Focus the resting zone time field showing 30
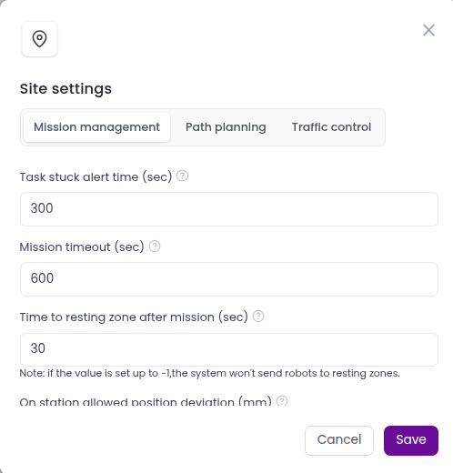The width and height of the screenshot is (453, 473). click(229, 349)
